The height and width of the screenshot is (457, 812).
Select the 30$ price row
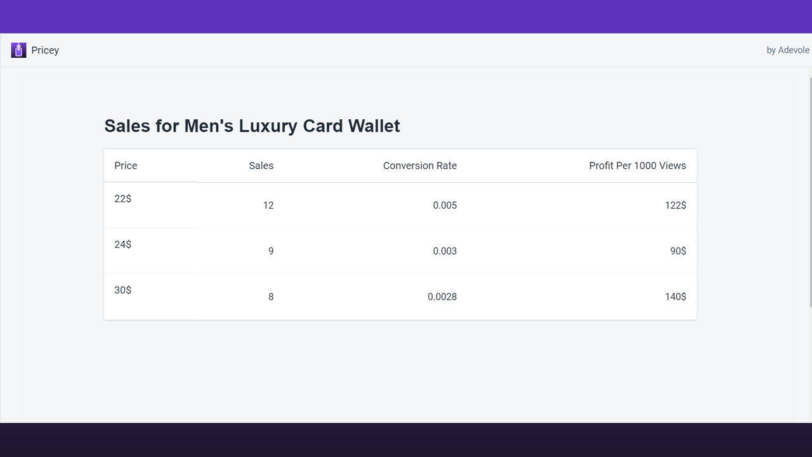coord(122,290)
